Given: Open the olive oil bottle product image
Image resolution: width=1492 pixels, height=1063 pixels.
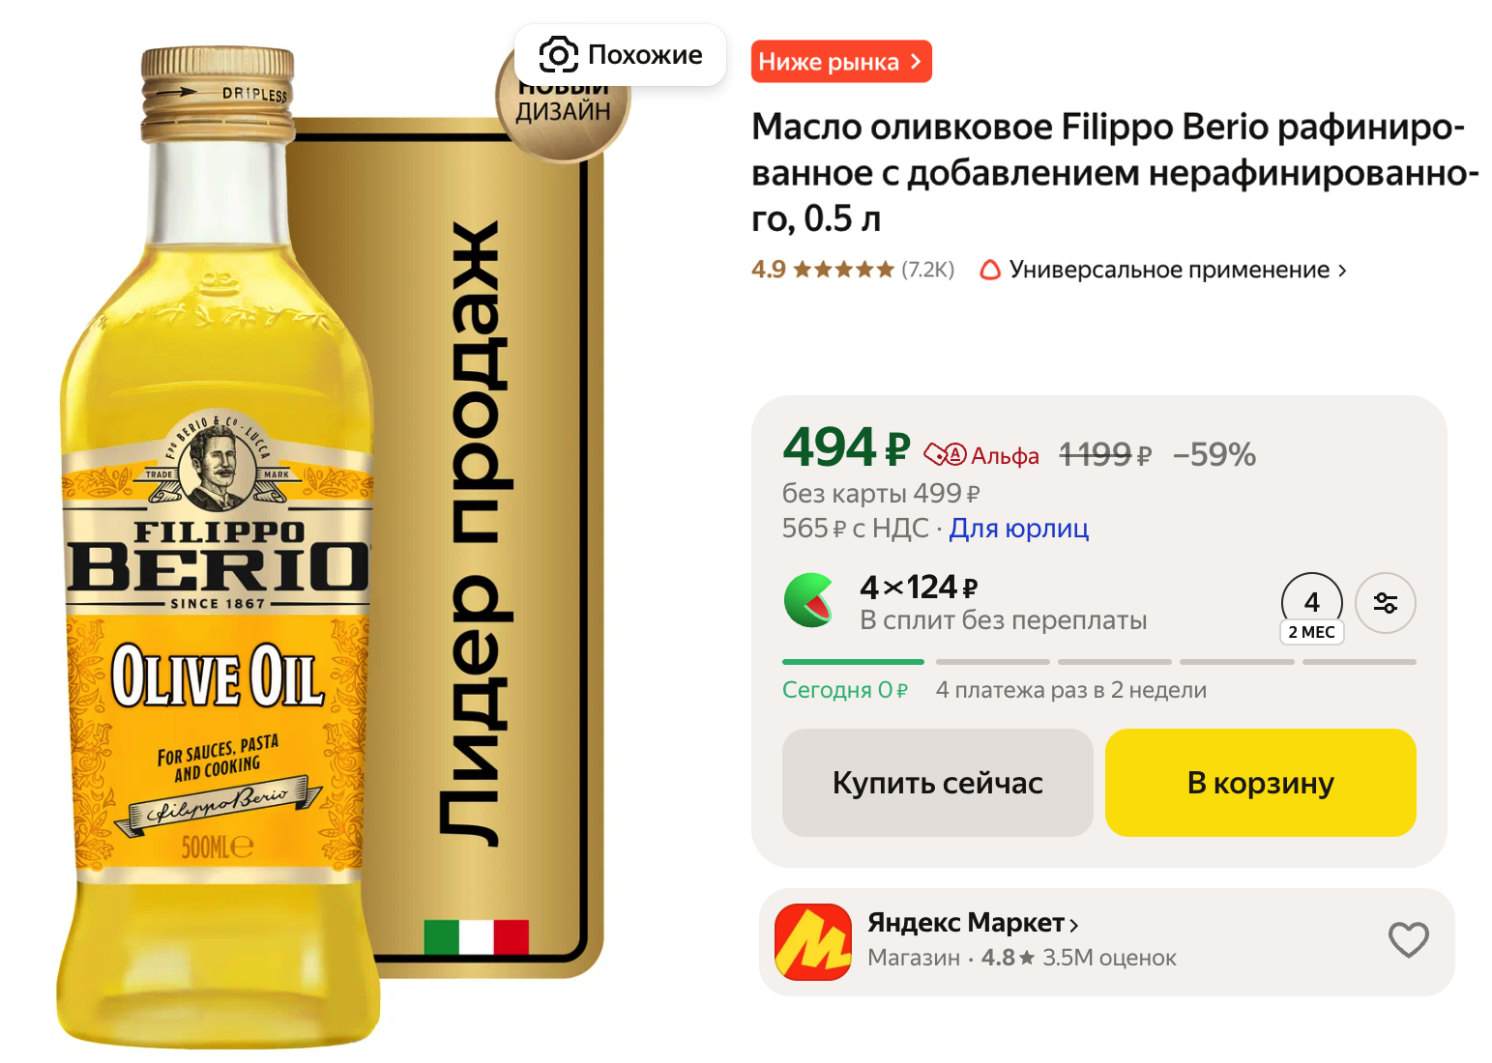Looking at the screenshot, I should click(x=219, y=547).
